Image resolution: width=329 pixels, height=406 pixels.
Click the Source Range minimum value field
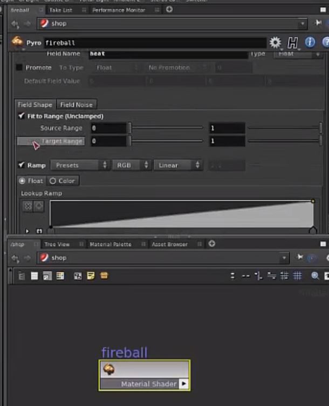click(x=108, y=128)
